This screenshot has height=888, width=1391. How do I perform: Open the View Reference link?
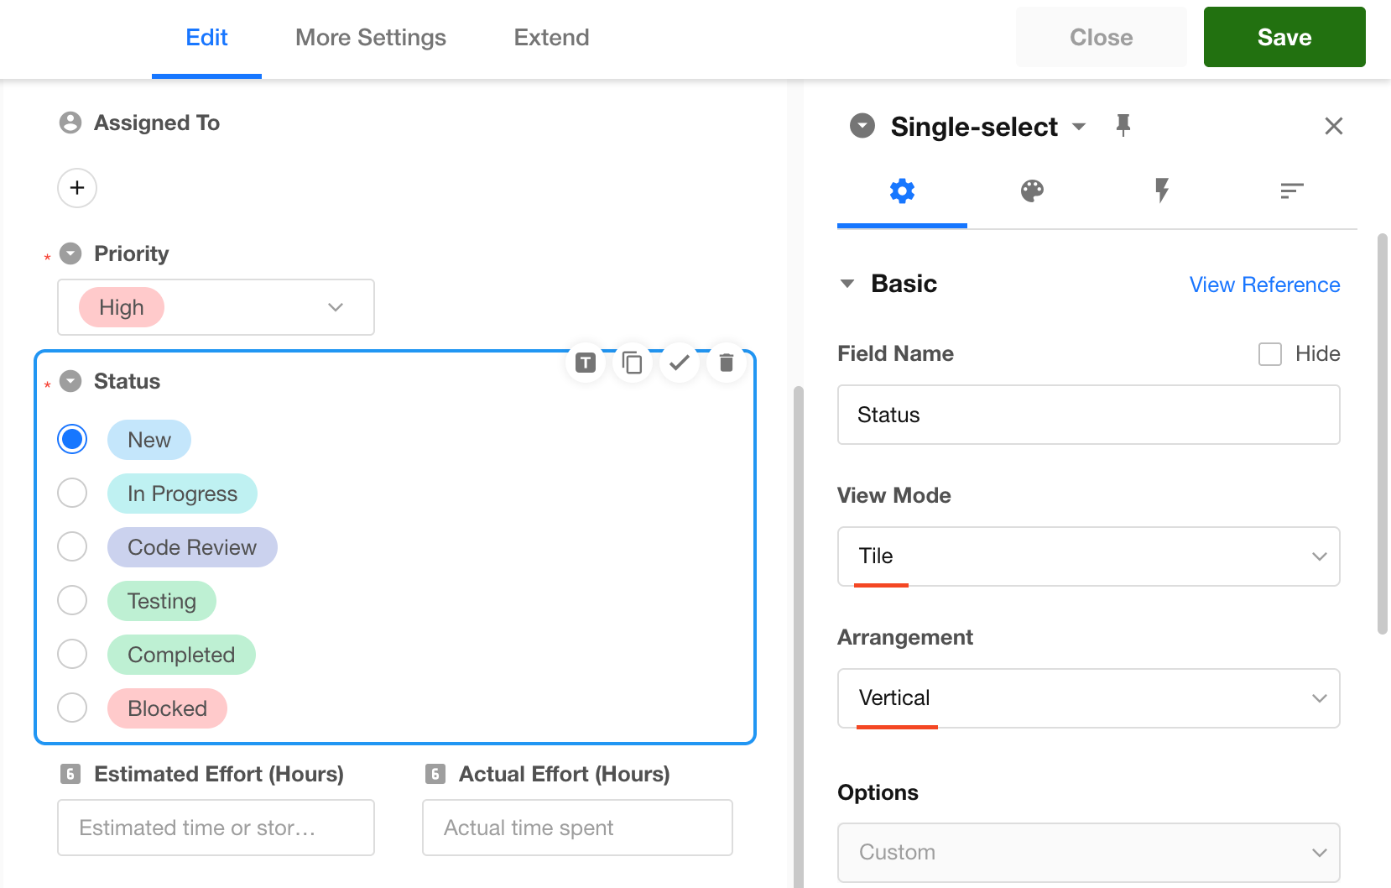coord(1264,285)
